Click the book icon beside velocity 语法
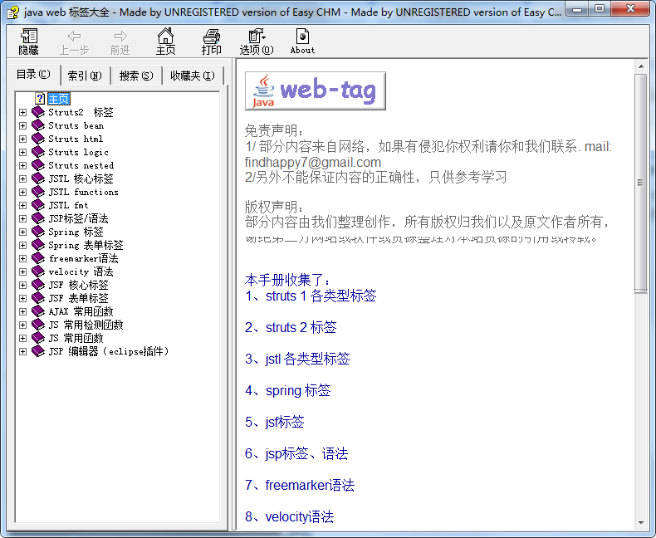The width and height of the screenshot is (656, 538). click(38, 271)
